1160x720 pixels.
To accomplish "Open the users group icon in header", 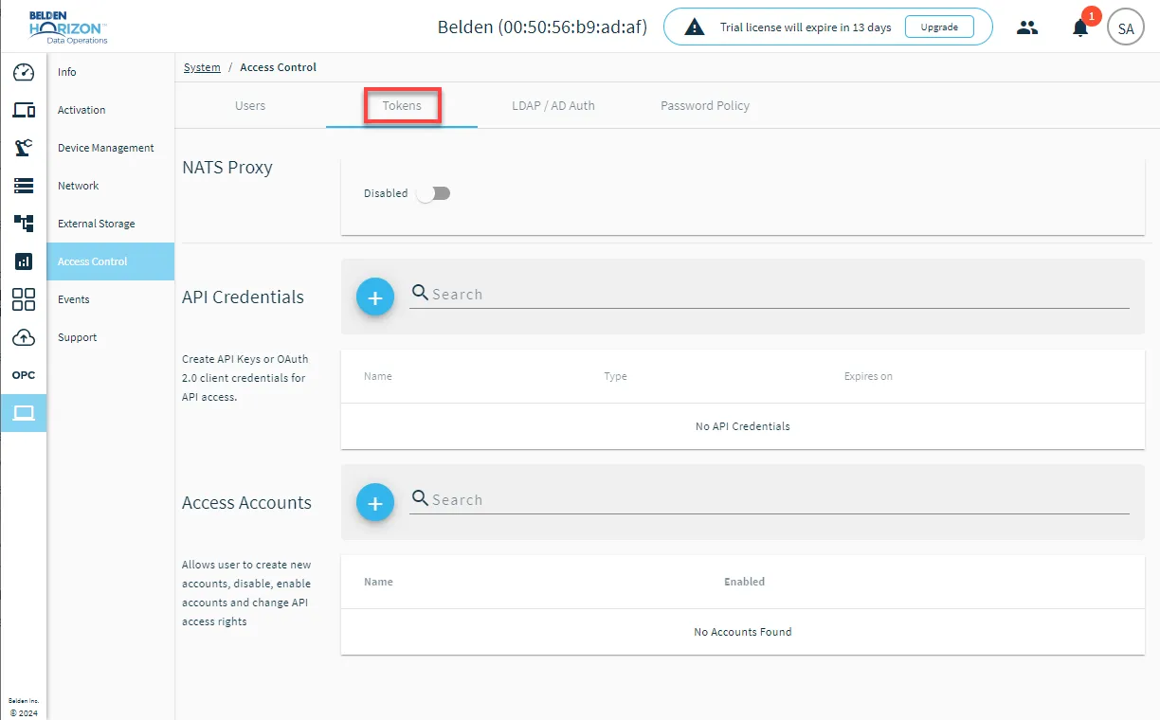I will point(1027,27).
